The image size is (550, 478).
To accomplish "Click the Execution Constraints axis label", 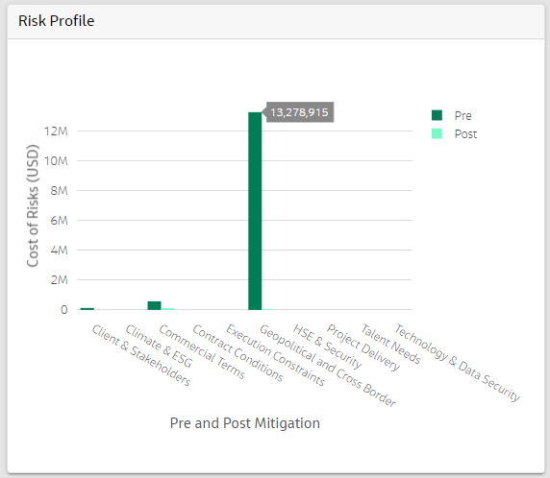I will (275, 355).
